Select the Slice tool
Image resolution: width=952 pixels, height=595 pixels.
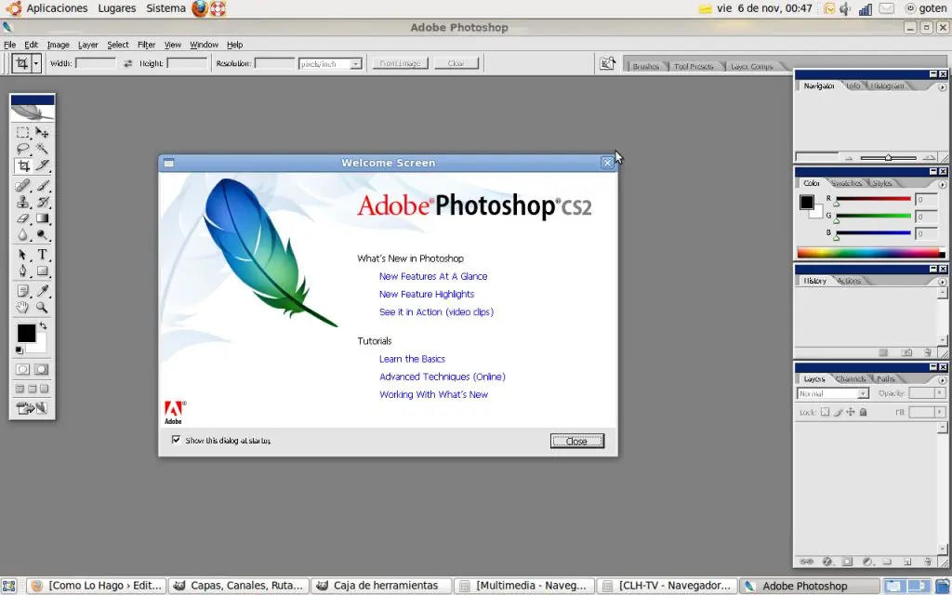tap(42, 165)
